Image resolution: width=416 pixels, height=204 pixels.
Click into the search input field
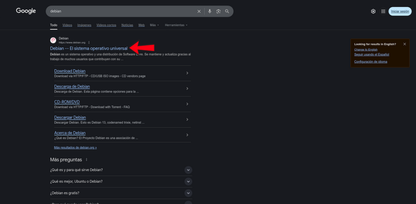pos(122,11)
